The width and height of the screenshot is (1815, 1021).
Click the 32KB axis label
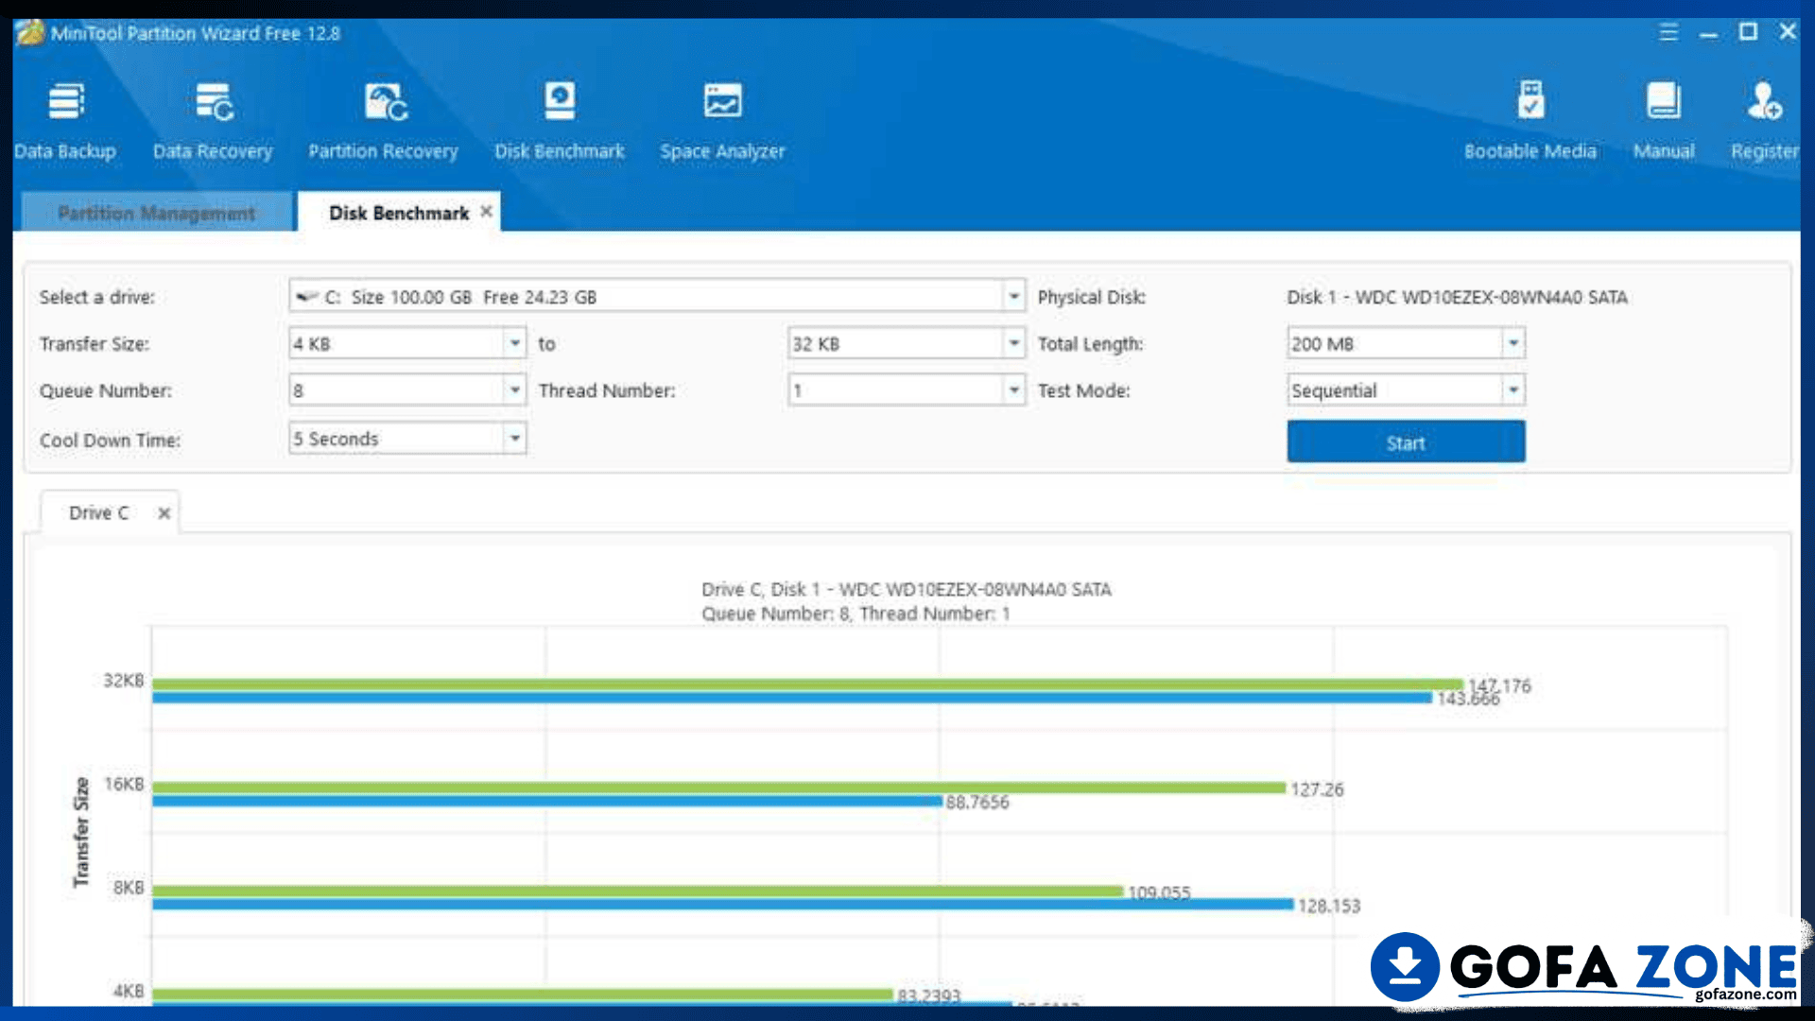[124, 681]
